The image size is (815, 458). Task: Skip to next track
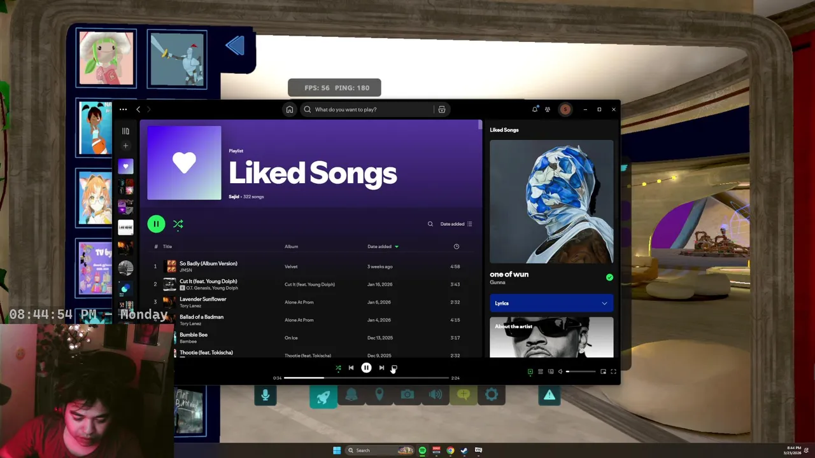click(381, 368)
